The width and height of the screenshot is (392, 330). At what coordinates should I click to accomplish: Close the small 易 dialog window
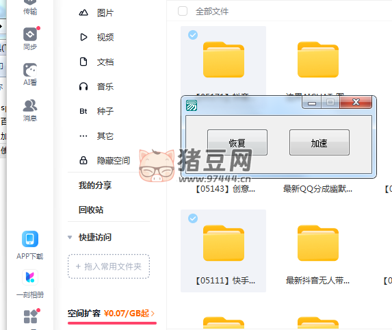click(x=356, y=102)
